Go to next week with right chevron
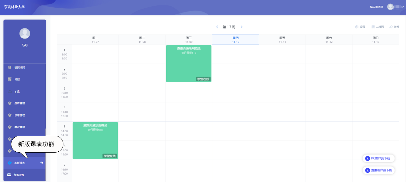Image resolution: width=406 pixels, height=182 pixels. pyautogui.click(x=242, y=27)
